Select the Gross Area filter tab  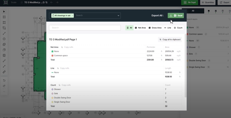click(155, 28)
